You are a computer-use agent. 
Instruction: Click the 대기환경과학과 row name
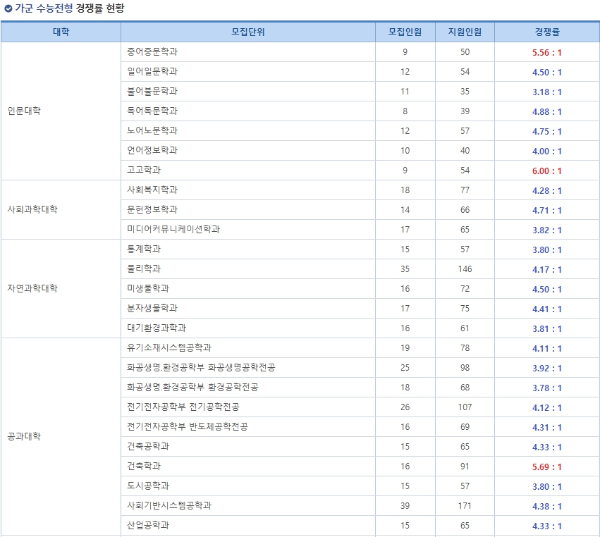(x=157, y=328)
